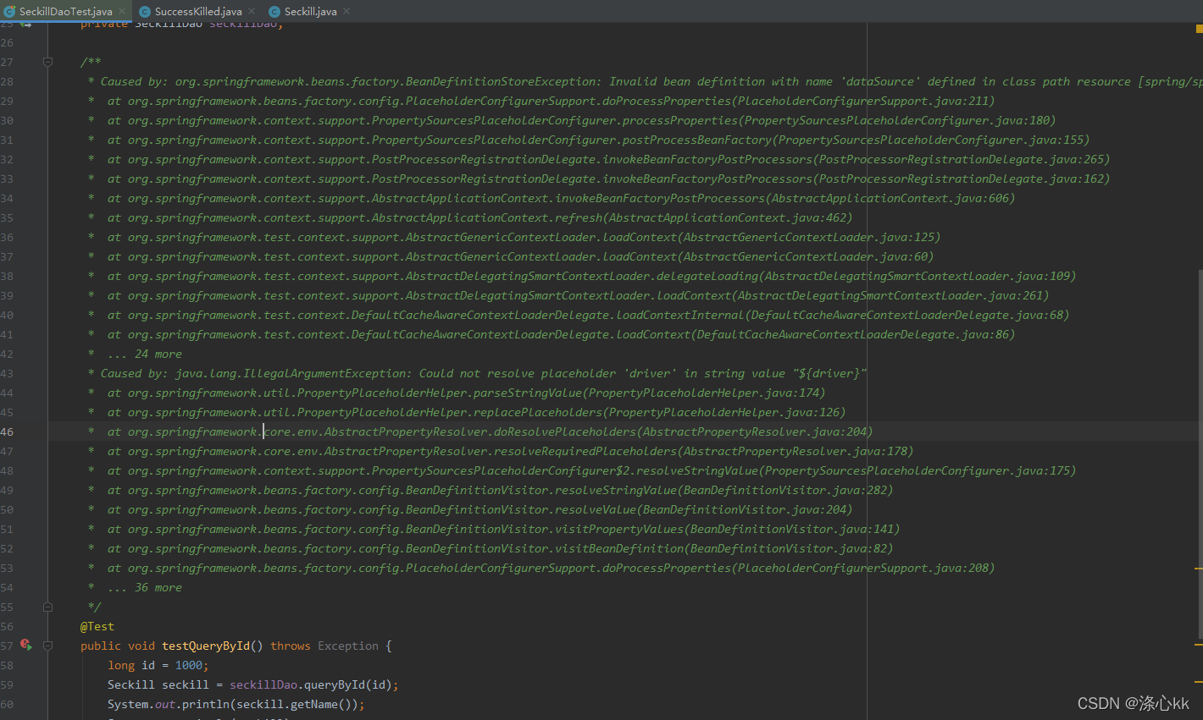
Task: Click text '(AbstractDelegatingSmartContextLoader.java:261)'
Action: coord(890,295)
